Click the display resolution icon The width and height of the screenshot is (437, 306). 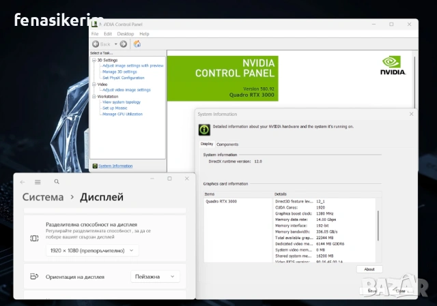(x=34, y=239)
